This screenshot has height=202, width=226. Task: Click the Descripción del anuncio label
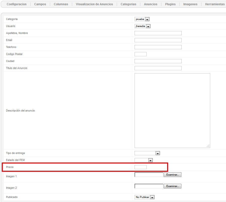pos(20,110)
